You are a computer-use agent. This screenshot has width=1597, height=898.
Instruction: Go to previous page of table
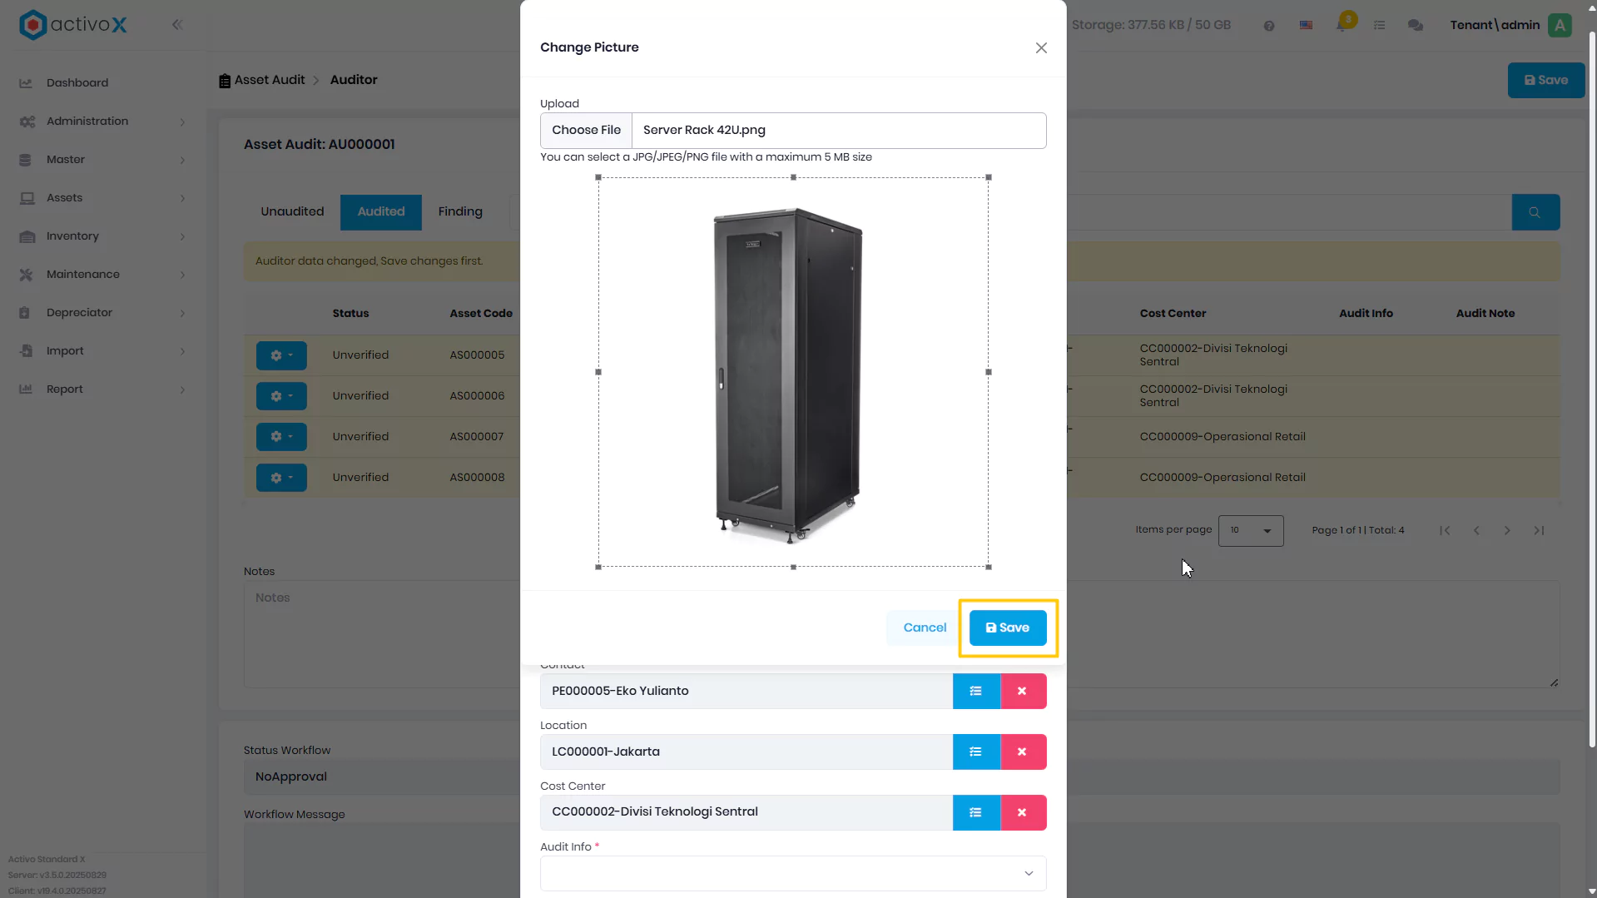pyautogui.click(x=1476, y=531)
